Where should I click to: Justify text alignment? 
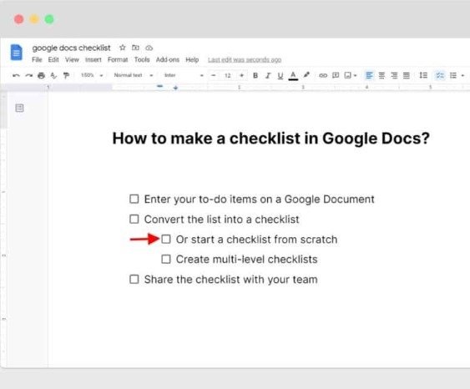point(407,75)
